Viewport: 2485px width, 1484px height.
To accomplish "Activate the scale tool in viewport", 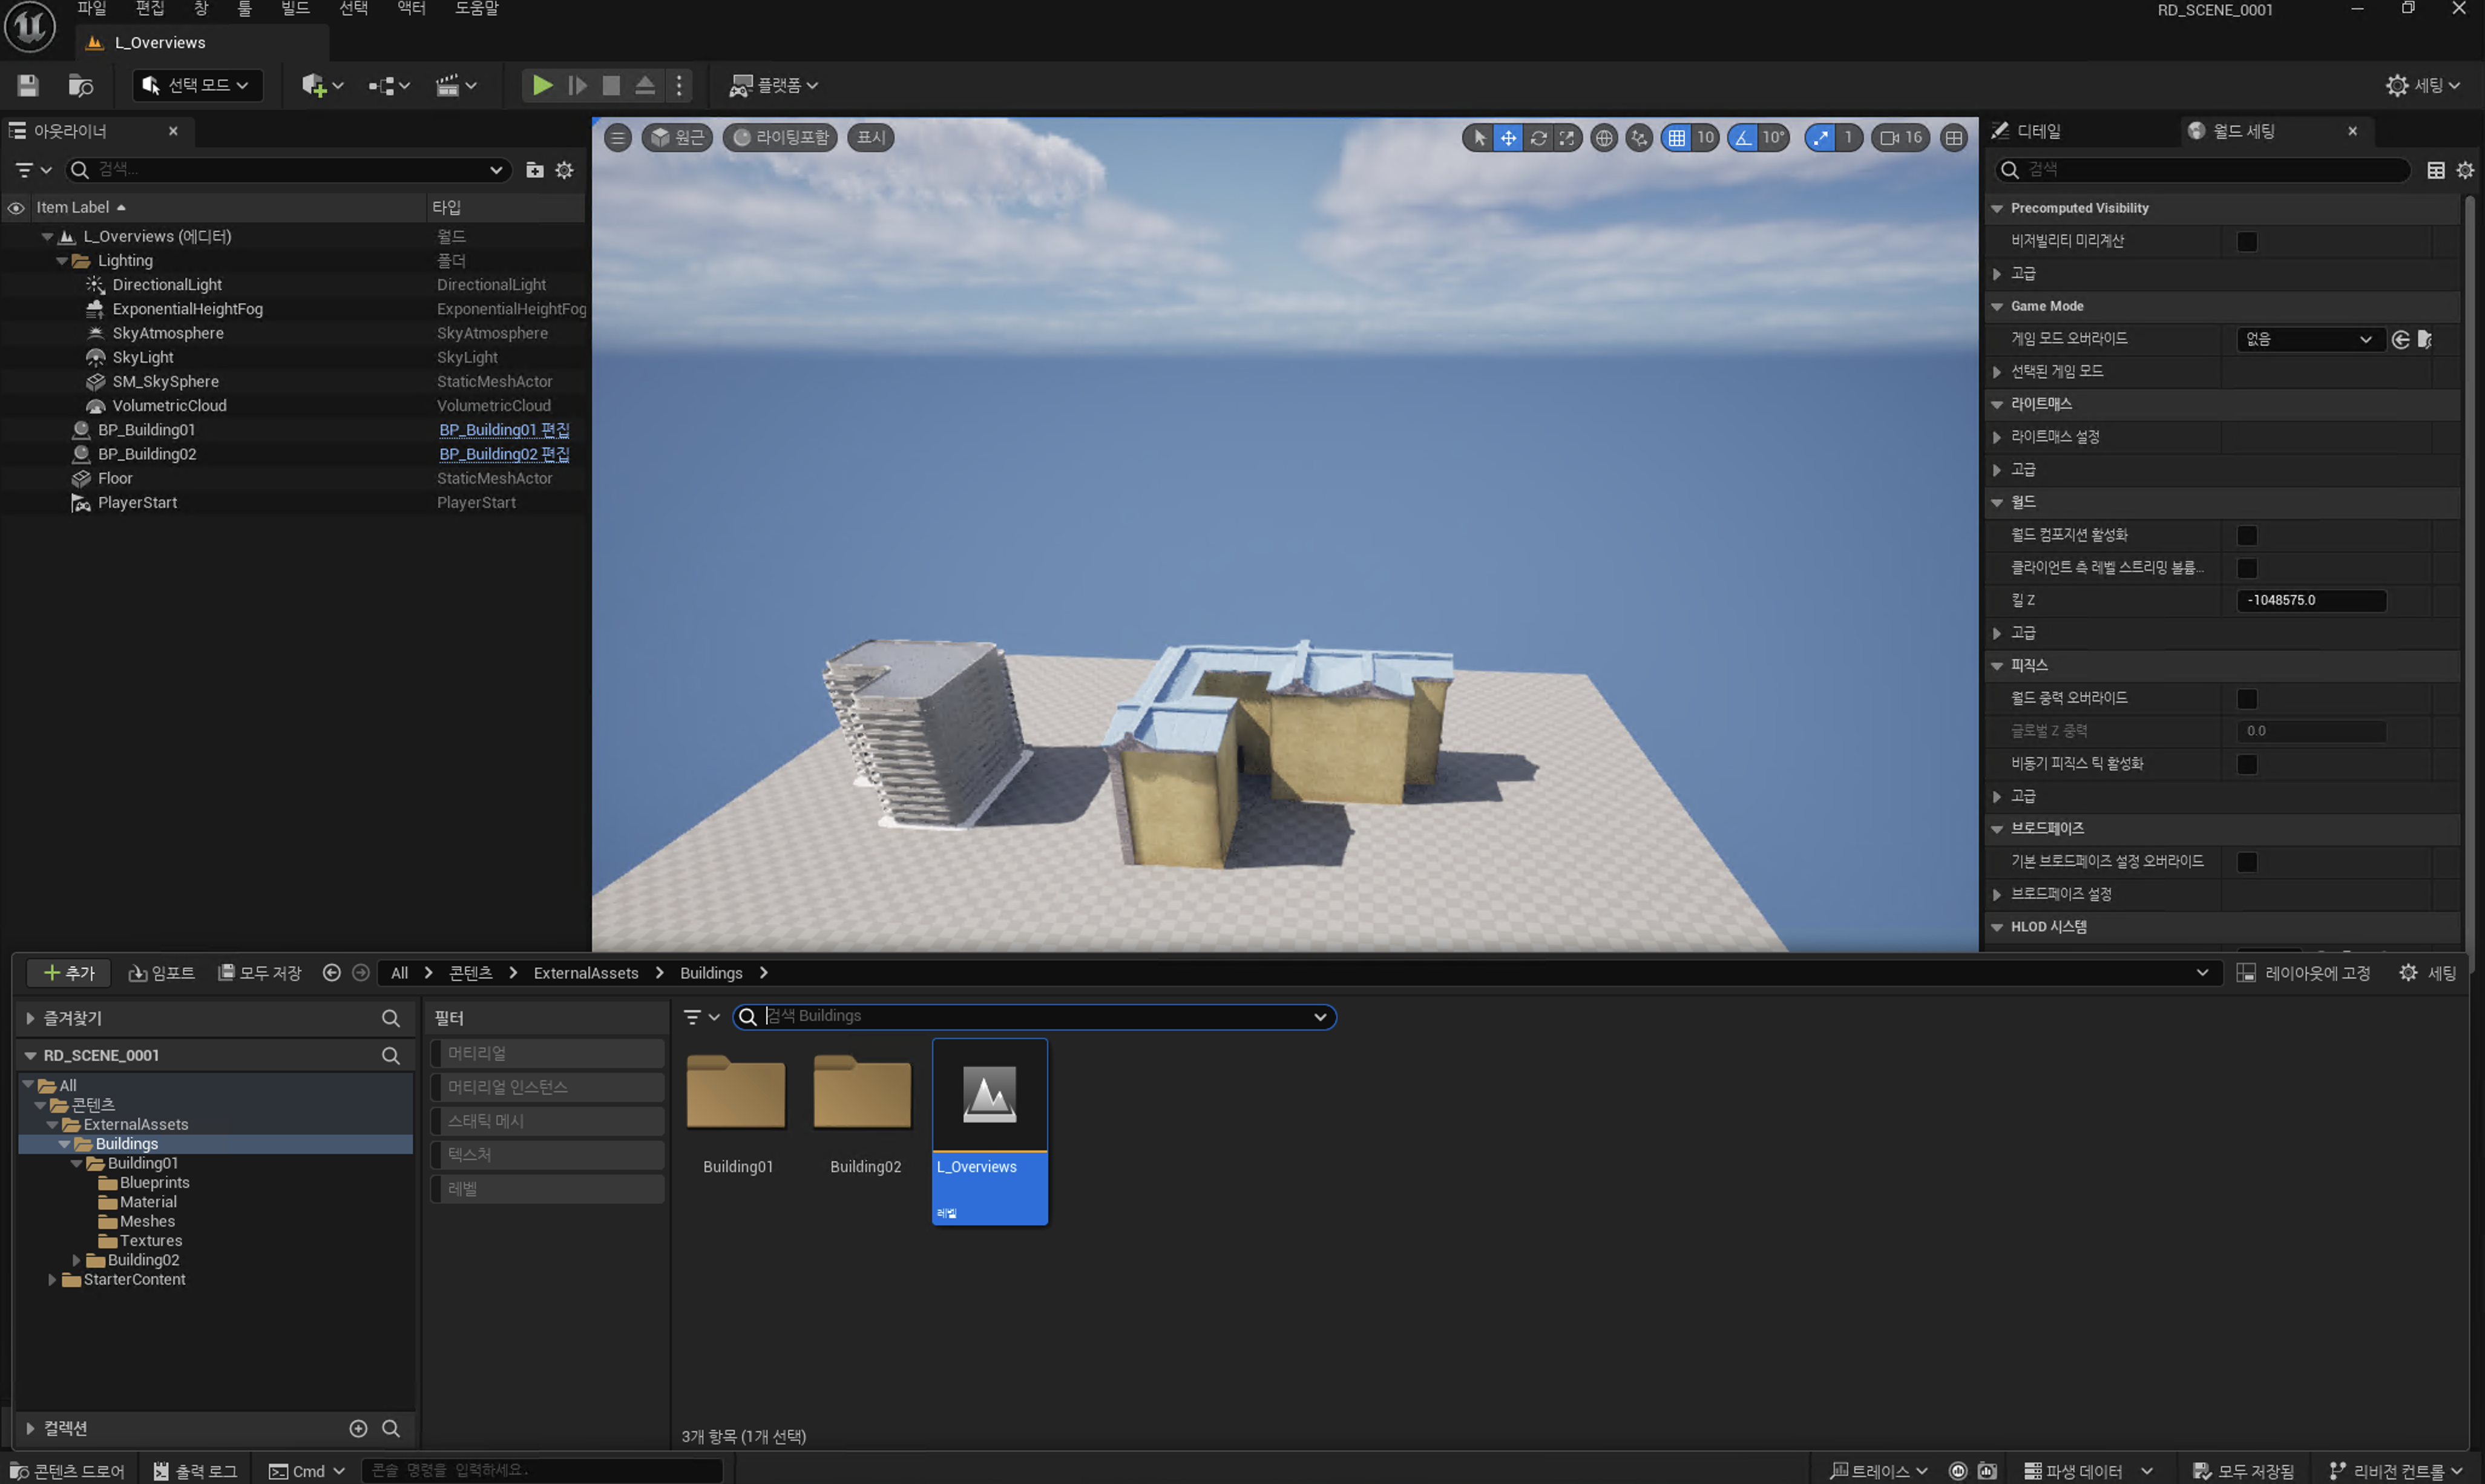I will pos(1567,137).
